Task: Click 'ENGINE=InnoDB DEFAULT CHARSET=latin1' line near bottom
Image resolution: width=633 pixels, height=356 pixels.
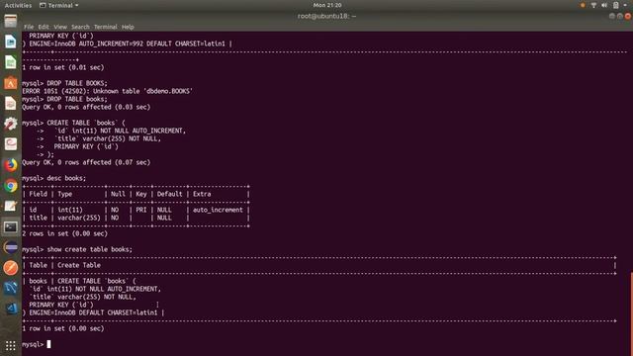Action: [93, 312]
